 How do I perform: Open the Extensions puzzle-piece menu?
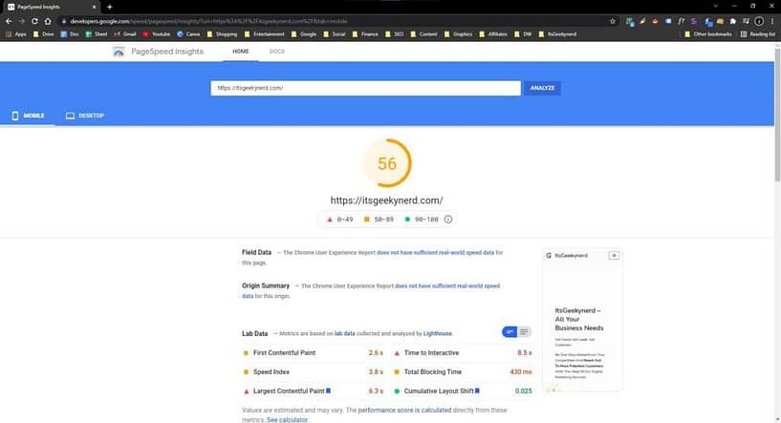(x=732, y=21)
